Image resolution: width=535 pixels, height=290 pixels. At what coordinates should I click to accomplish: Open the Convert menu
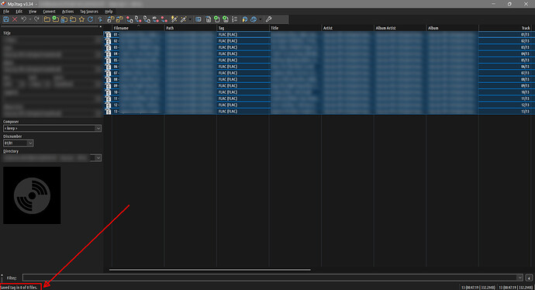click(49, 12)
